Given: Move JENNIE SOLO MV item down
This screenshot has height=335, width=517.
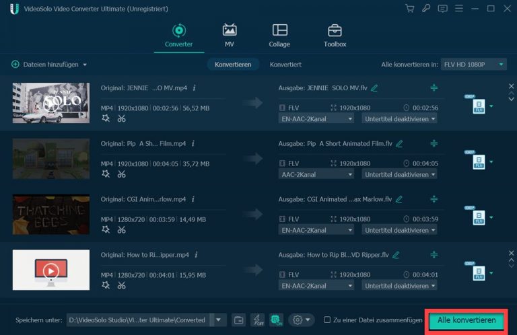Looking at the screenshot, I should (512, 99).
